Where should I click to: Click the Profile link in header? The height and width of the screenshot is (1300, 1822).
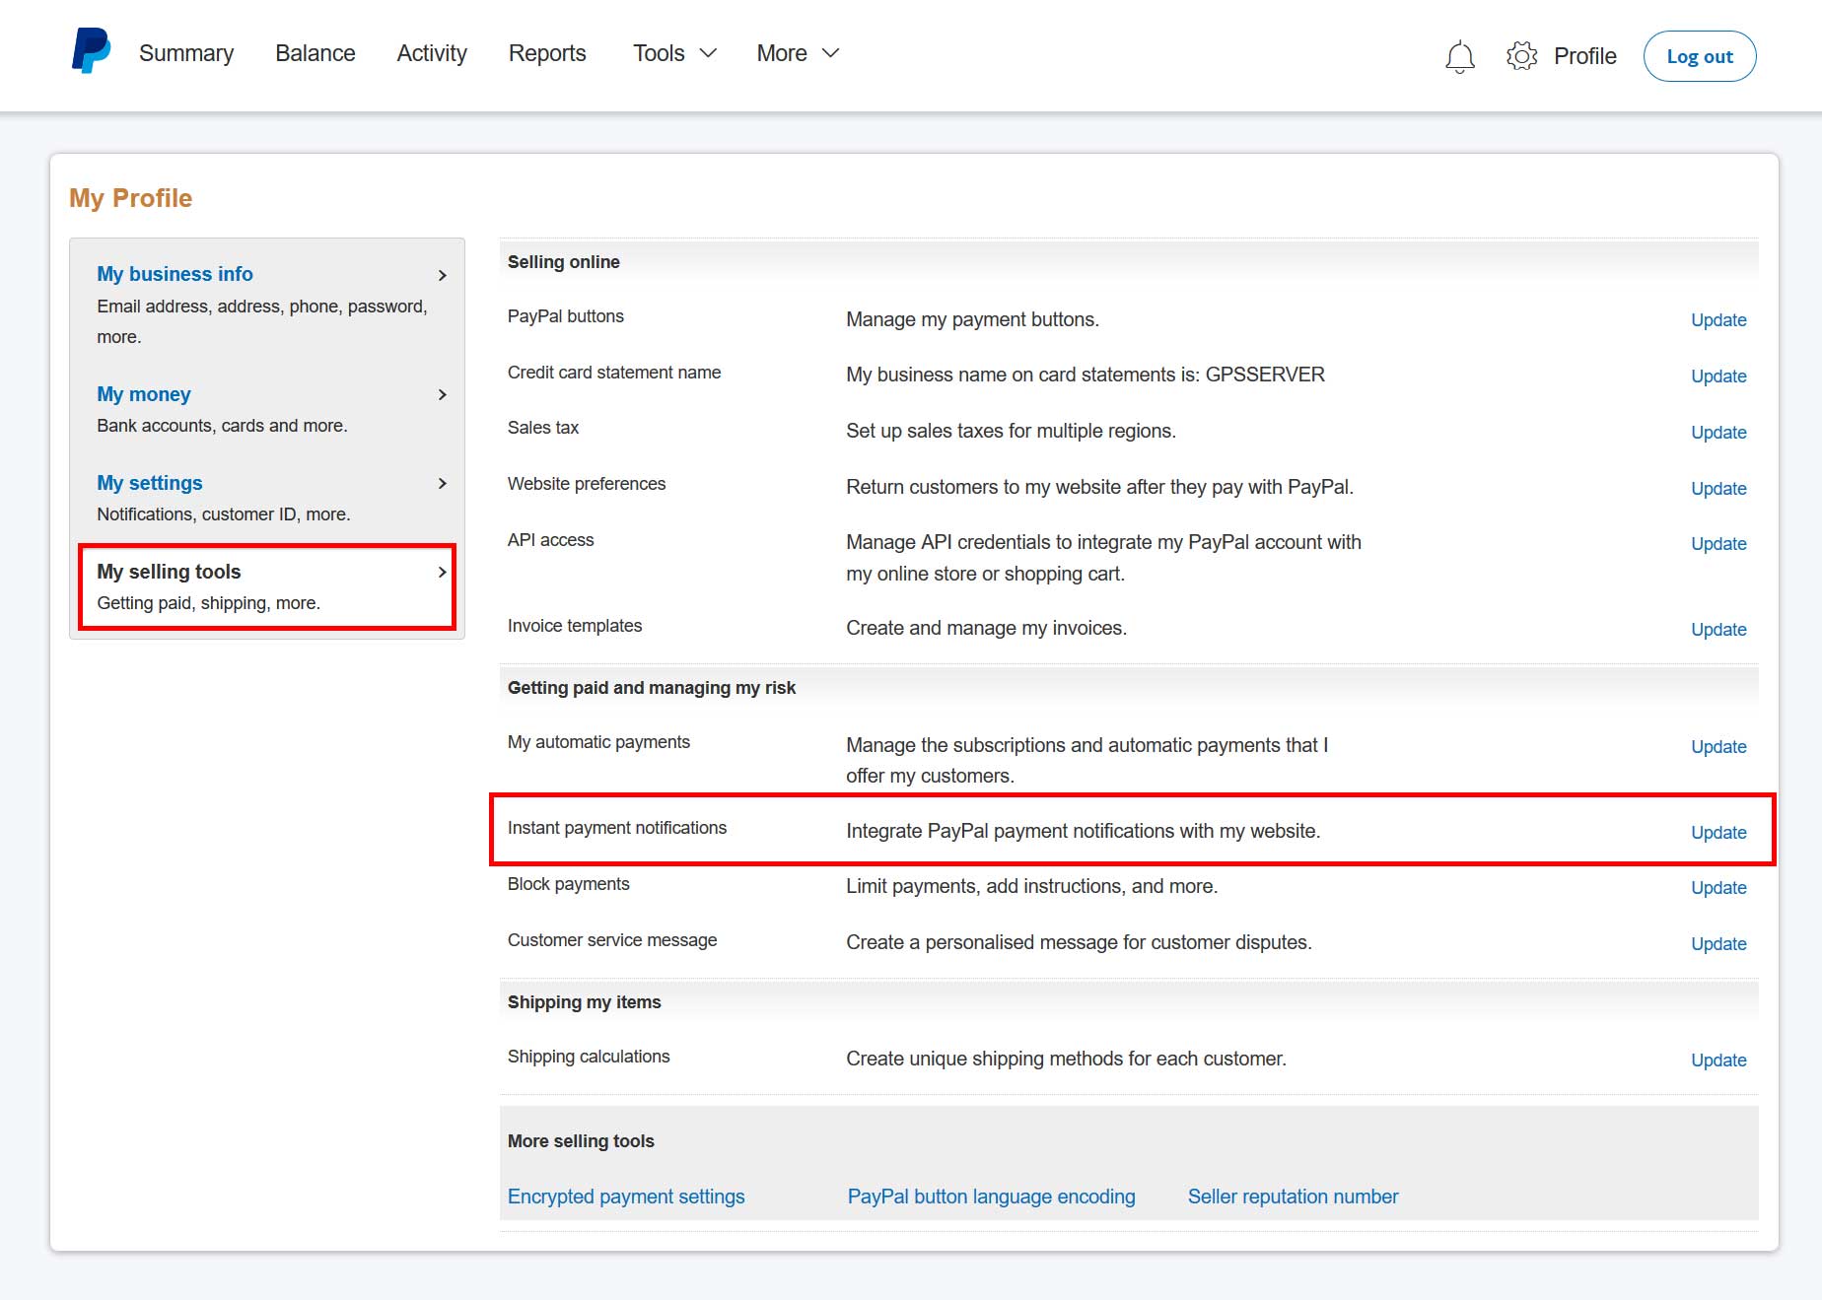pos(1585,56)
